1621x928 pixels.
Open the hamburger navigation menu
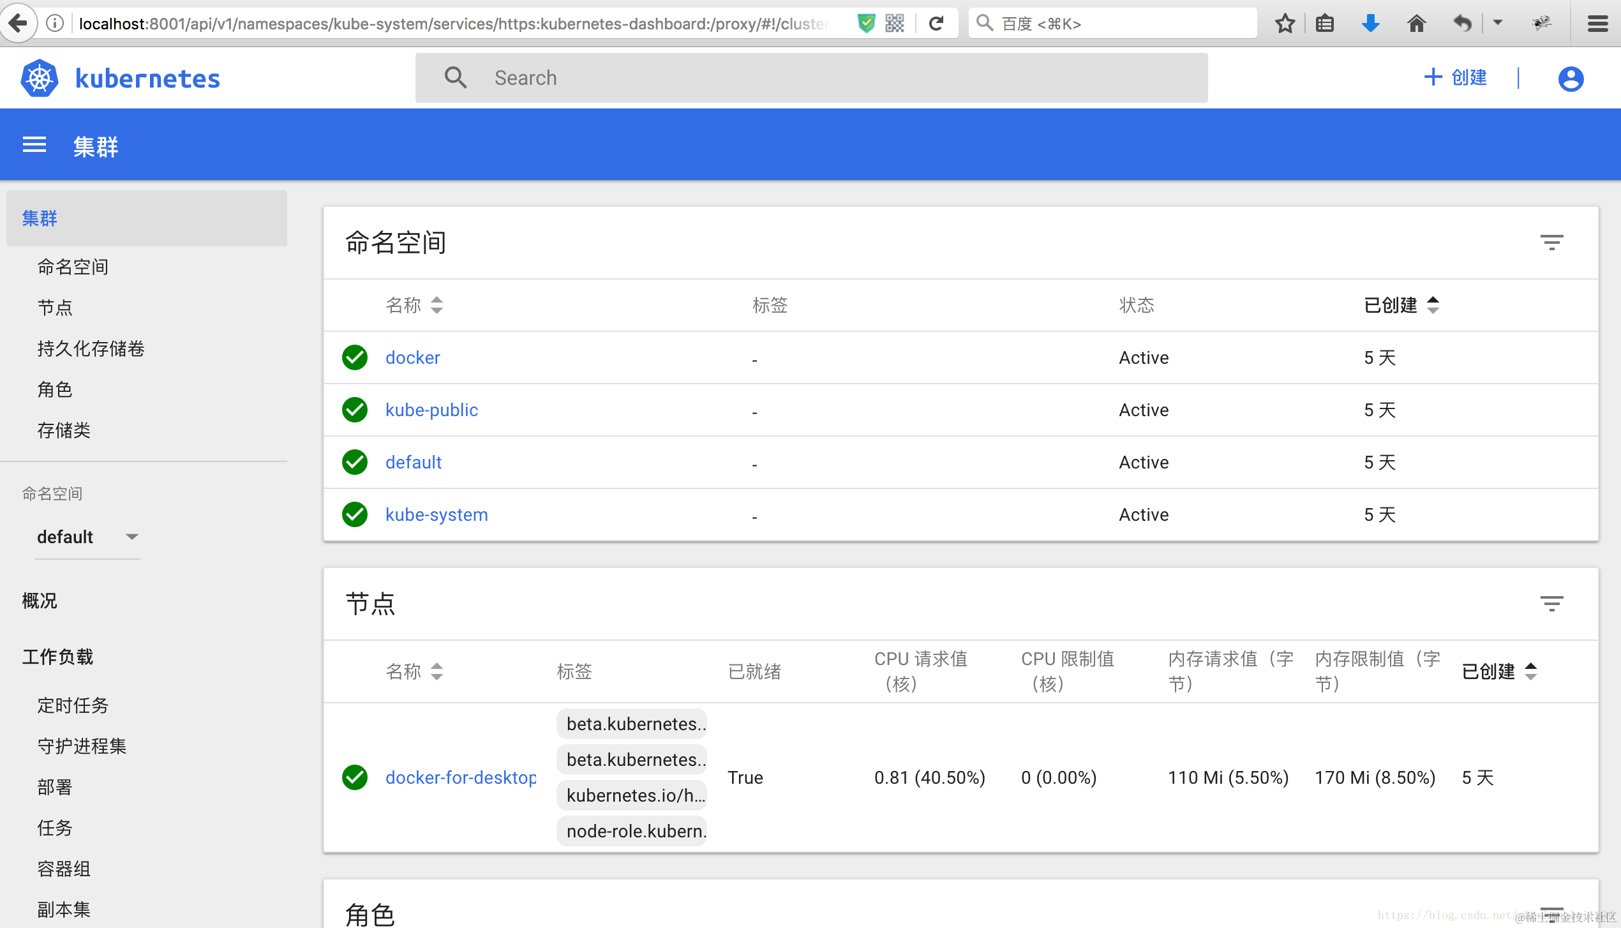coord(34,145)
